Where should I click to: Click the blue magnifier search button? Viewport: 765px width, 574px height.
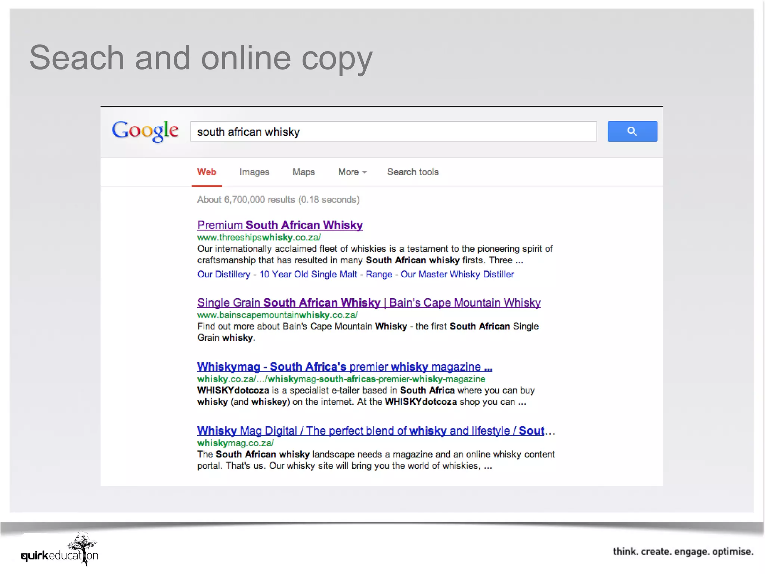tap(632, 131)
